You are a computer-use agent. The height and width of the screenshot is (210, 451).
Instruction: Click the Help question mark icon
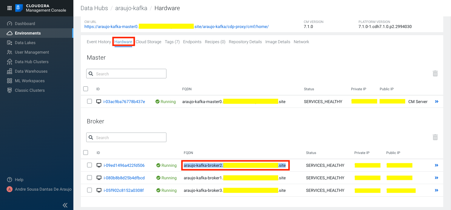click(x=10, y=180)
